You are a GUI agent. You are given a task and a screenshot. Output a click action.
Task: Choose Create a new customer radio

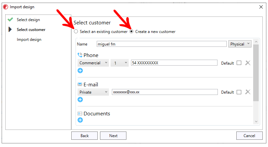[x=132, y=32]
